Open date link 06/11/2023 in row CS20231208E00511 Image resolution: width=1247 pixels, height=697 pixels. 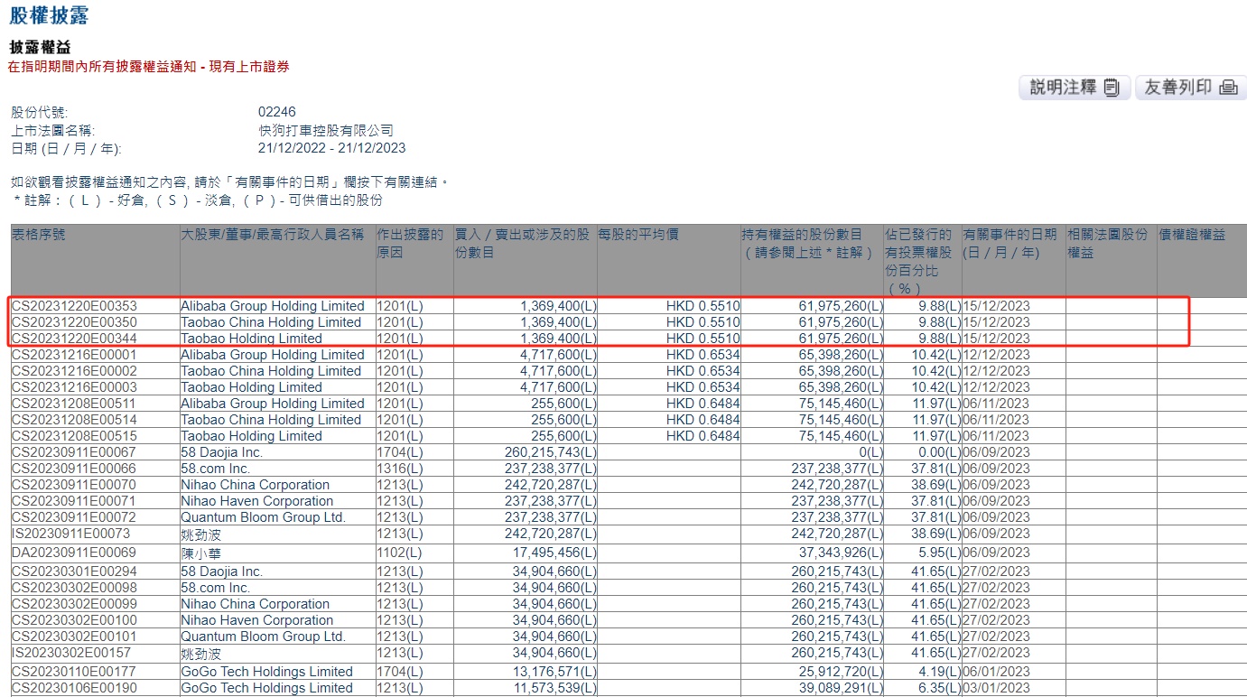point(996,404)
